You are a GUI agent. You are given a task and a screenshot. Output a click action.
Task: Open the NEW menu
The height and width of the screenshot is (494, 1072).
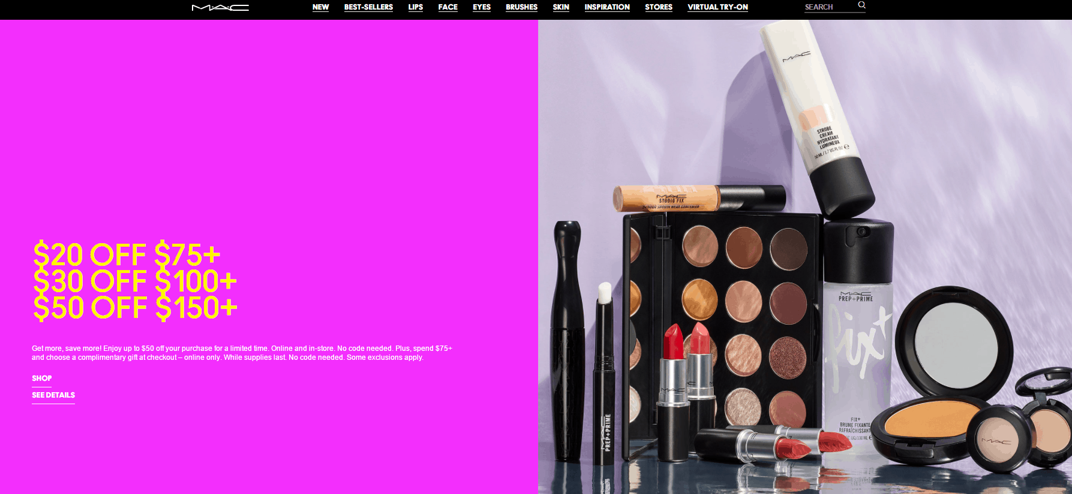(320, 7)
